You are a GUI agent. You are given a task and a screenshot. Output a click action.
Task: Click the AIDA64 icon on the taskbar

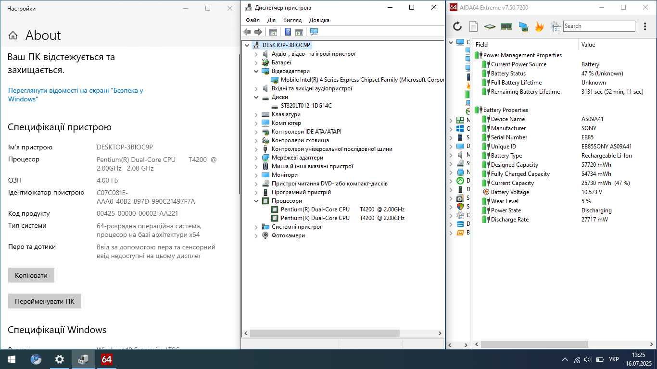[x=107, y=359]
